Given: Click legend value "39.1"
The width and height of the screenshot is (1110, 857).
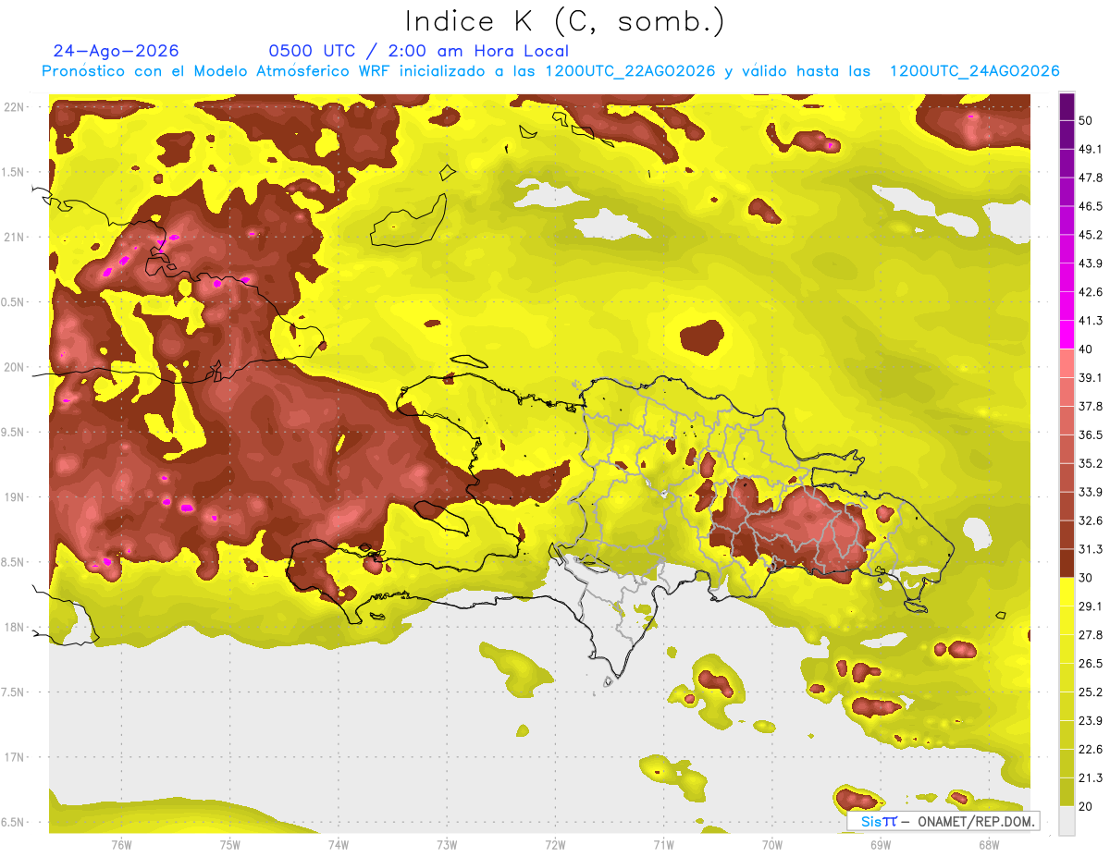Looking at the screenshot, I should click(1091, 378).
